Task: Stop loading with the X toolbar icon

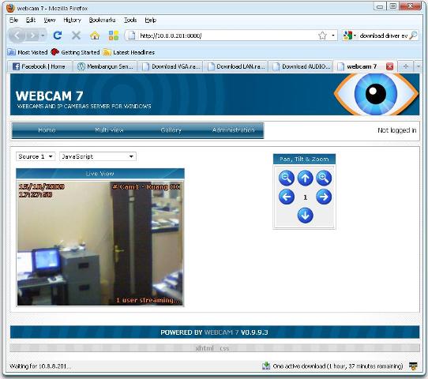Action: (x=76, y=36)
